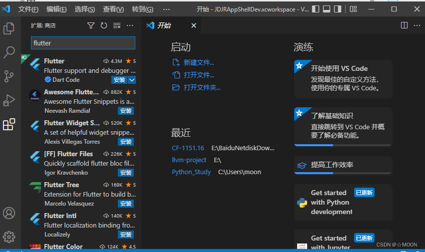Open Run and Debug view
This screenshot has height=252, width=425.
click(9, 100)
